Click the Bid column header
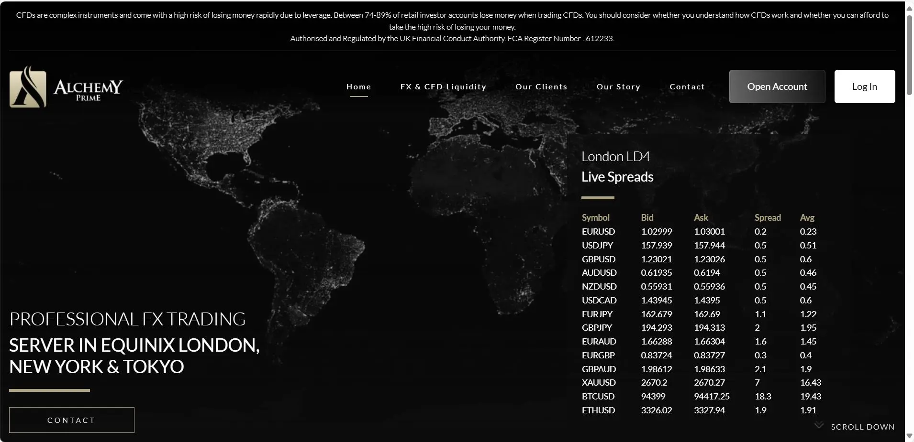This screenshot has width=914, height=442. pos(647,218)
